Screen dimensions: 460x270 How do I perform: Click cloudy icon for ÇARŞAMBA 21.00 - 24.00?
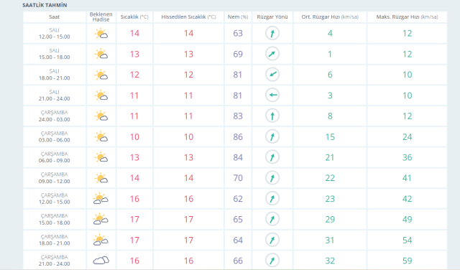click(101, 261)
